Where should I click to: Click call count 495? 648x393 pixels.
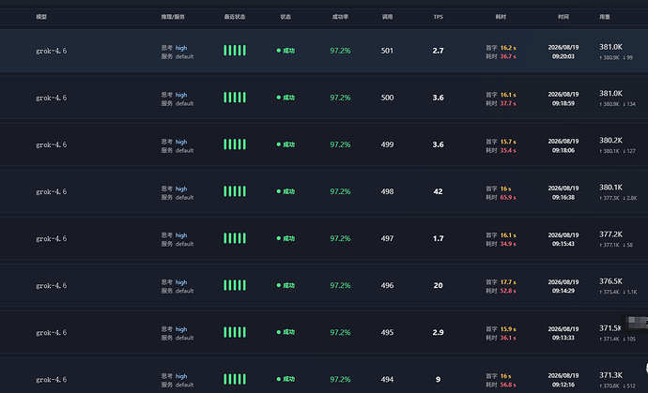coord(387,332)
